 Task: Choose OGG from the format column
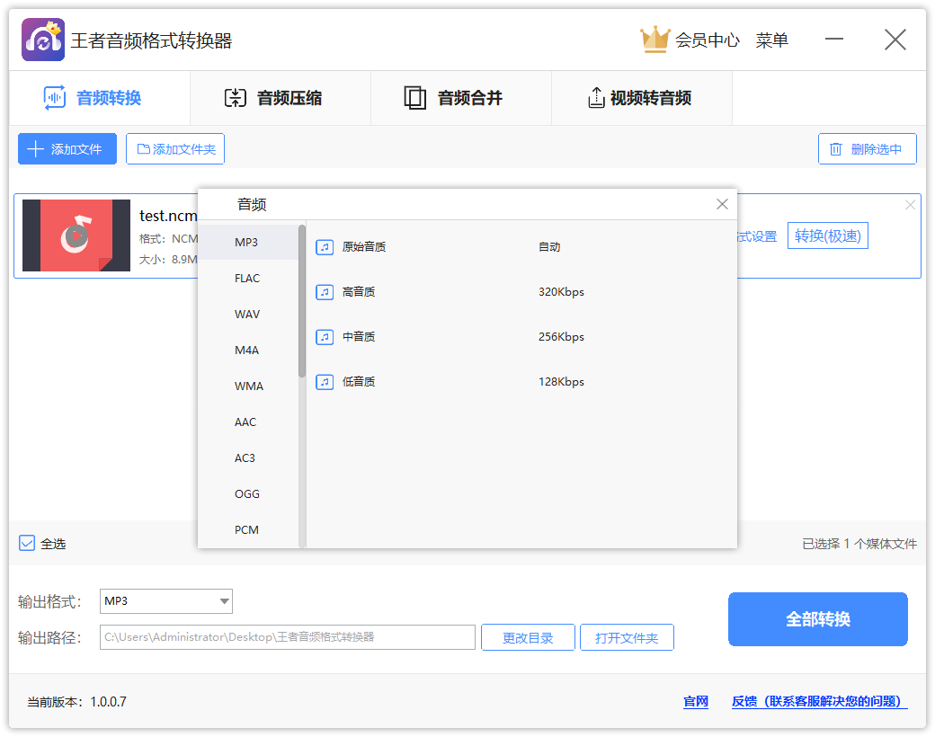pyautogui.click(x=246, y=493)
